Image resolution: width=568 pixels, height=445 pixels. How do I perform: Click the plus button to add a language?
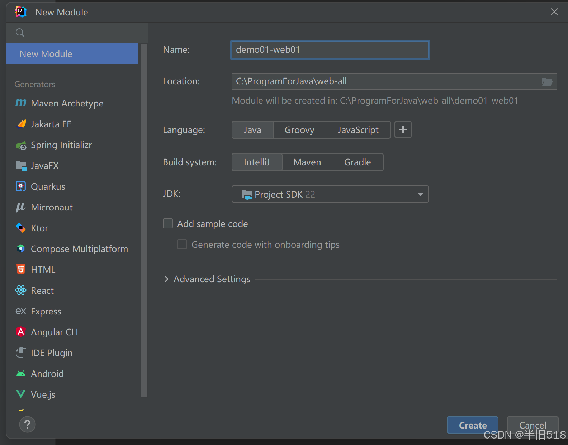(x=403, y=129)
